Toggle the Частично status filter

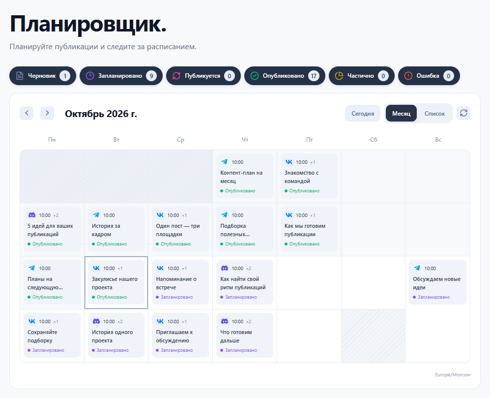pos(362,76)
